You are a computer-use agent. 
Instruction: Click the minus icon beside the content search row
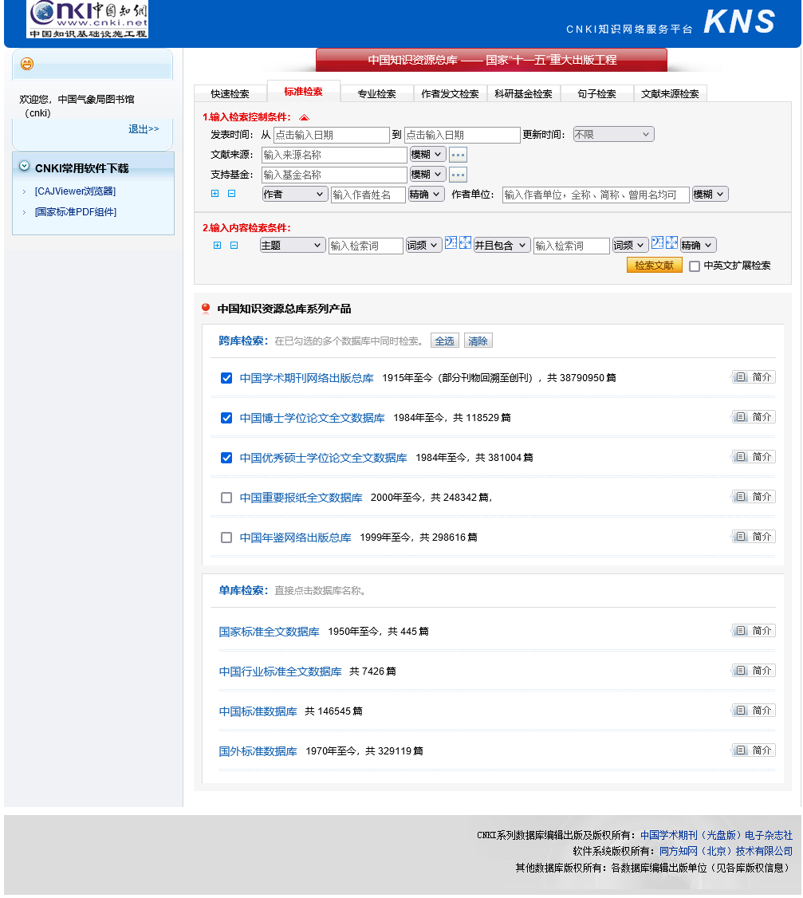point(230,246)
